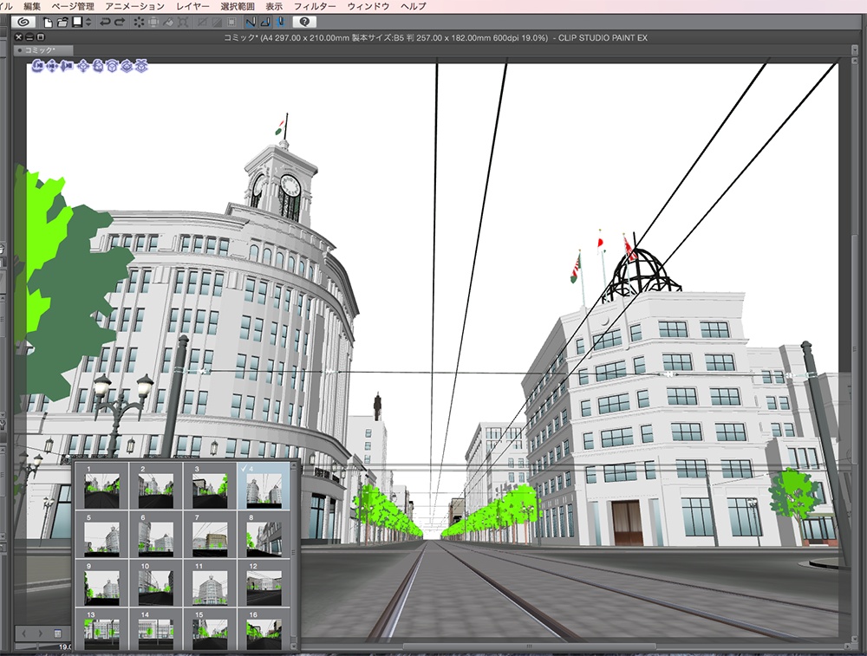Click the camera preset popup's down arrow

click(294, 645)
